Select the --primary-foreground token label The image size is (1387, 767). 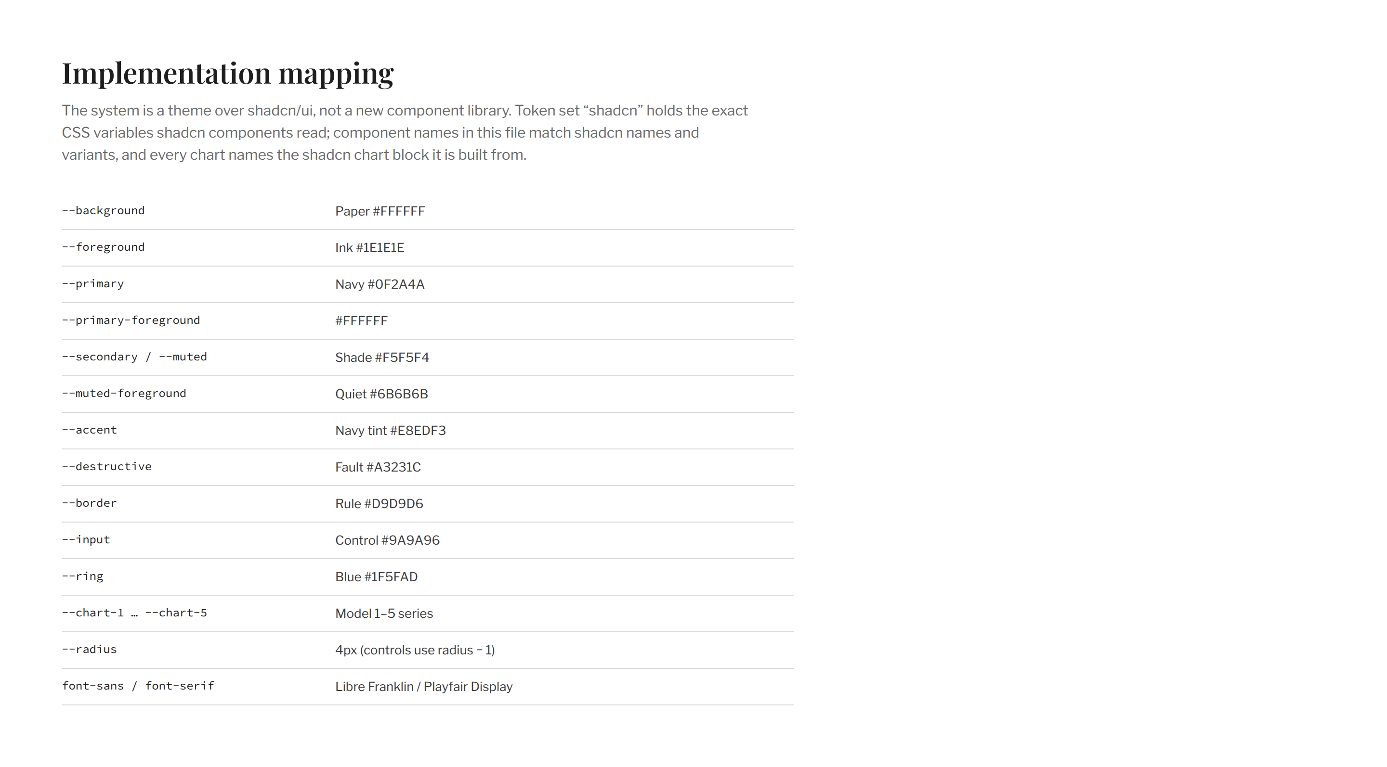[131, 320]
